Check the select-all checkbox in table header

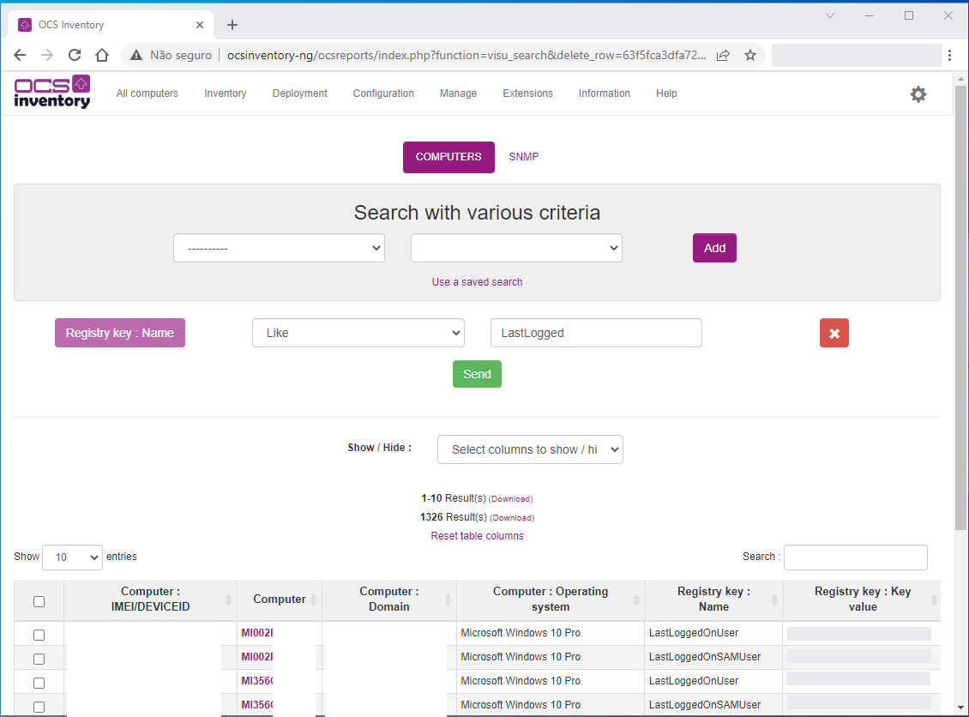(x=39, y=600)
